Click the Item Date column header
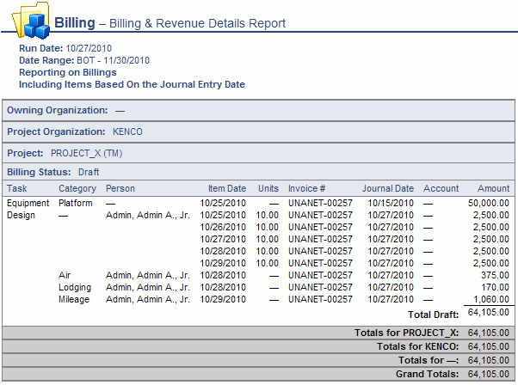 227,188
